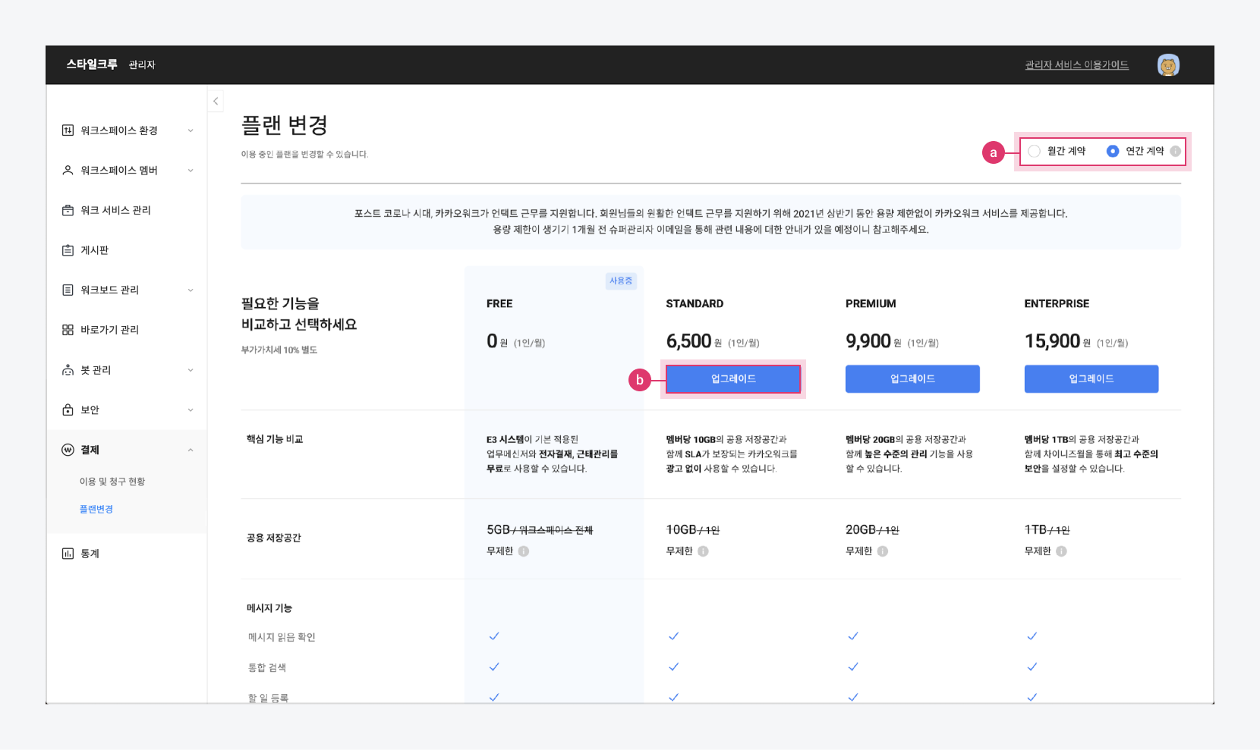Upgrade to the STANDARD plan
The image size is (1260, 750).
(733, 379)
